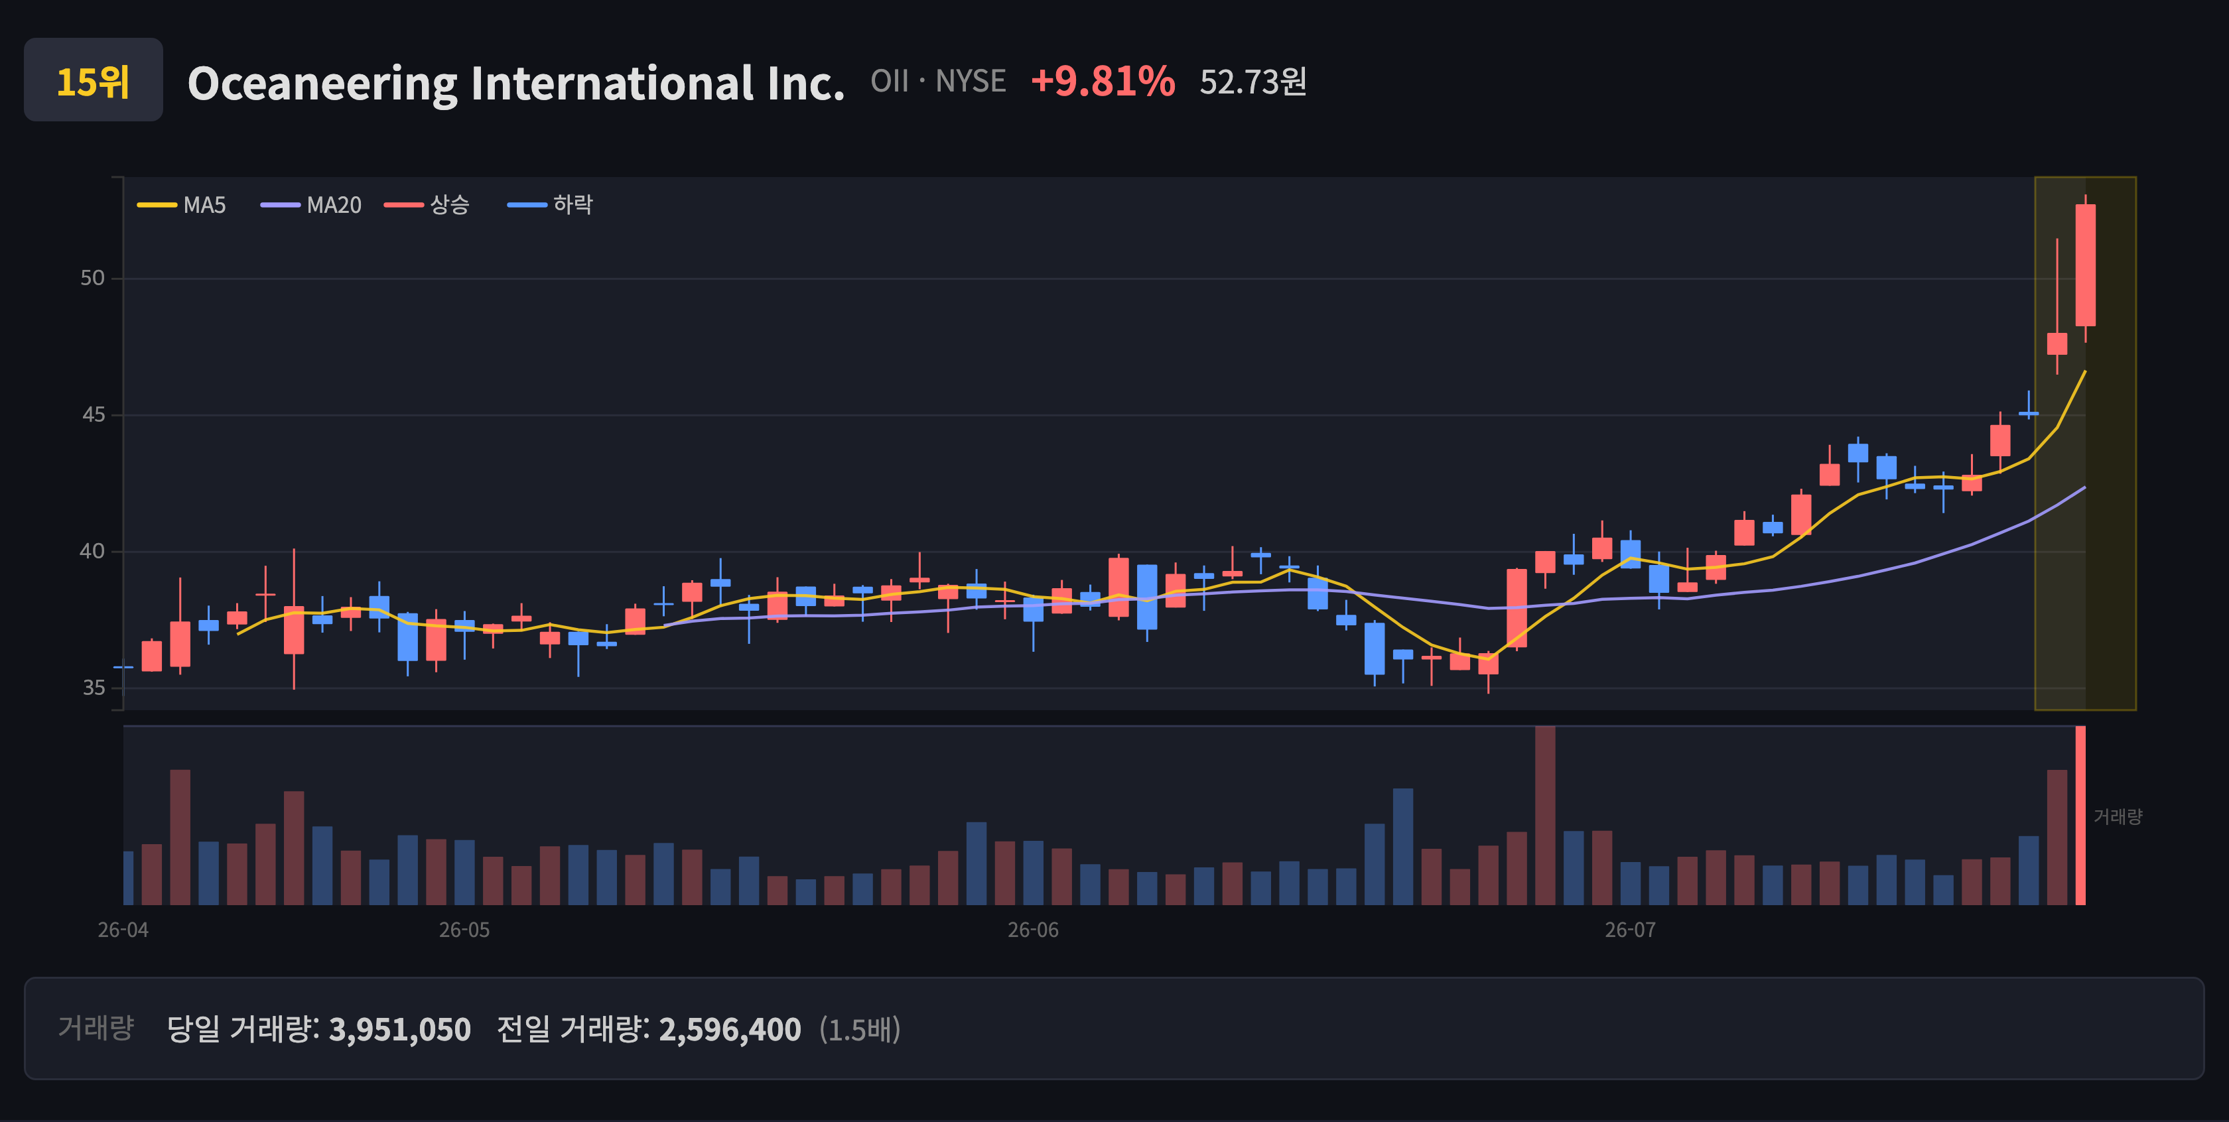Click the 52.73원 price value

click(1253, 82)
